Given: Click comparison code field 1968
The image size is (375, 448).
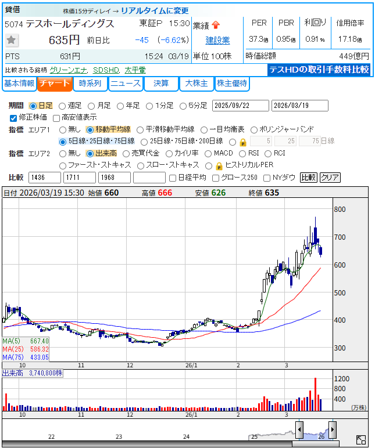Looking at the screenshot, I should pyautogui.click(x=115, y=178).
